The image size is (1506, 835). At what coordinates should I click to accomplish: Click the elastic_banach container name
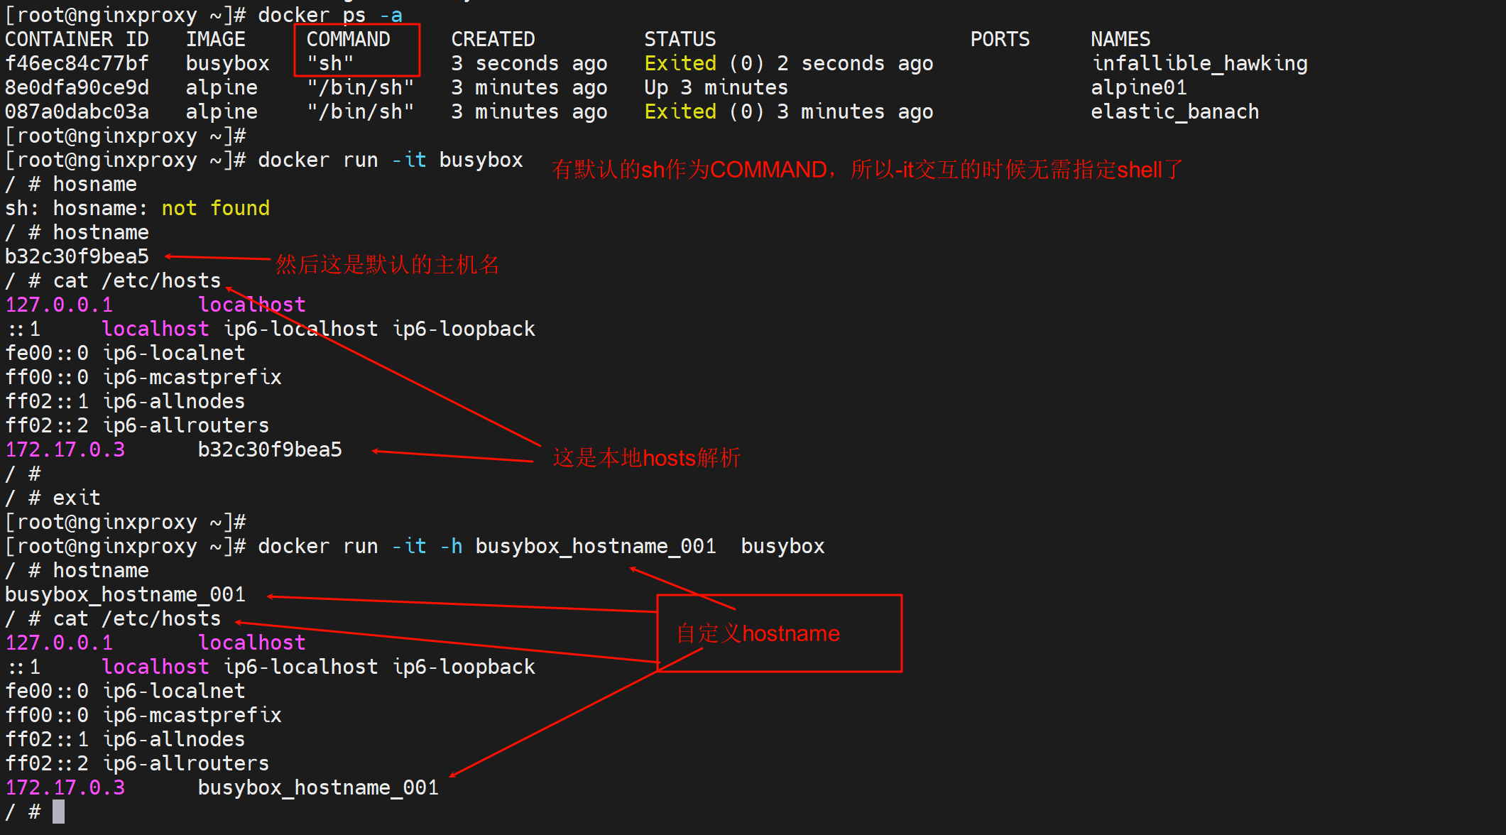coord(1174,111)
